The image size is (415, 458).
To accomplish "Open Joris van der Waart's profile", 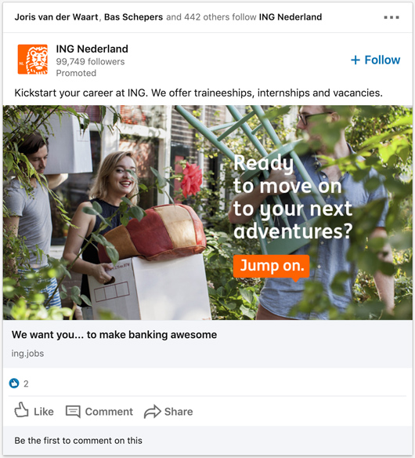I will click(x=56, y=17).
